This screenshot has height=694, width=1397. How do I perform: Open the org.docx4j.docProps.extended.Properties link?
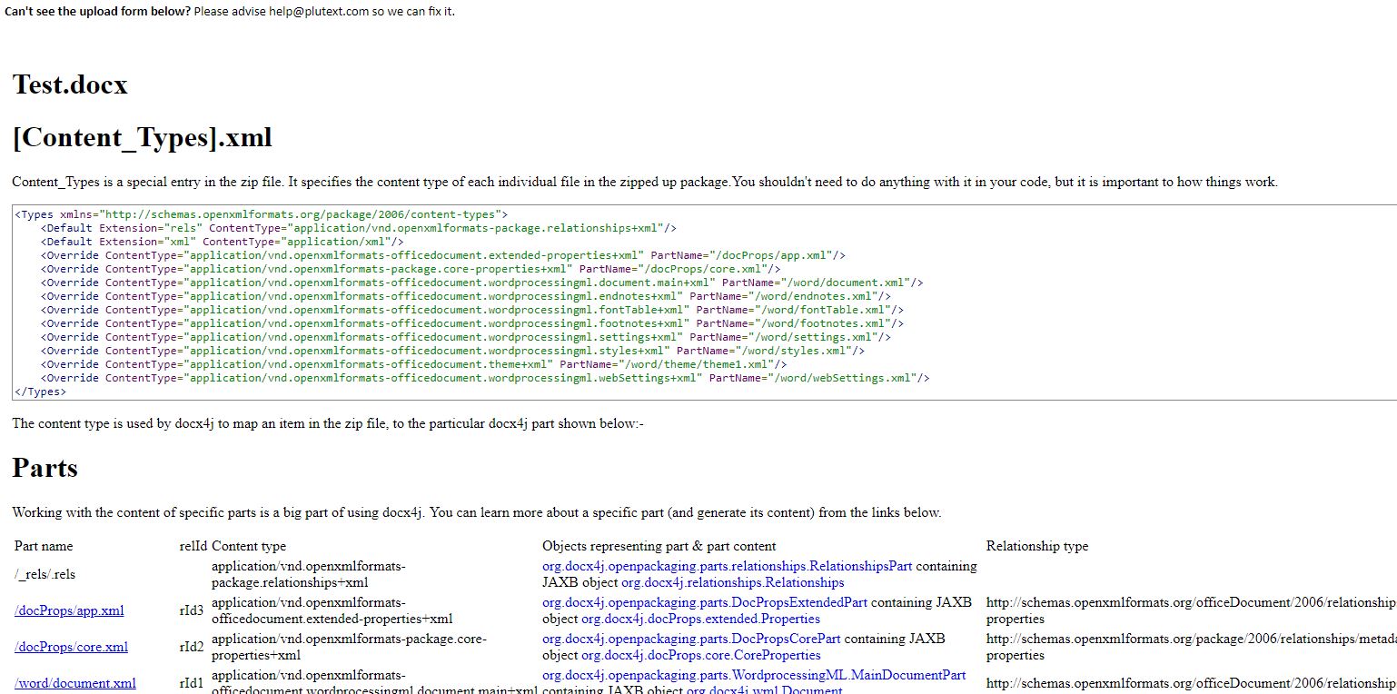(699, 619)
